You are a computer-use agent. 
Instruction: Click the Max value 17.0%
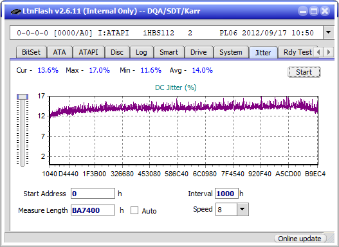point(100,70)
